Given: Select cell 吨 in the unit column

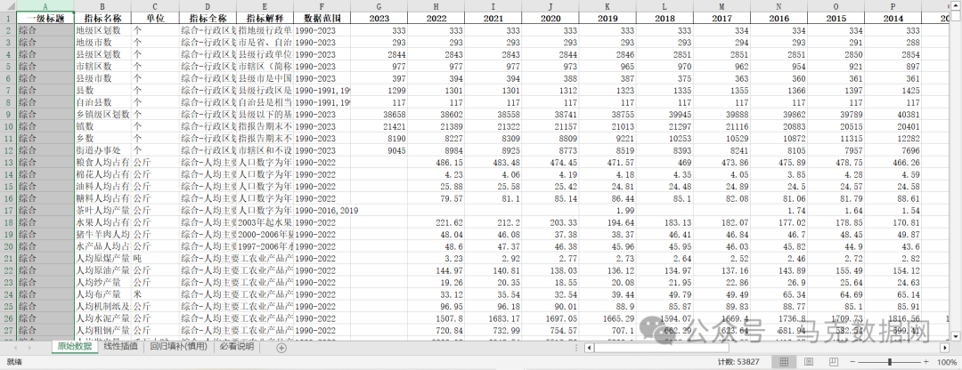Looking at the screenshot, I should (x=155, y=259).
